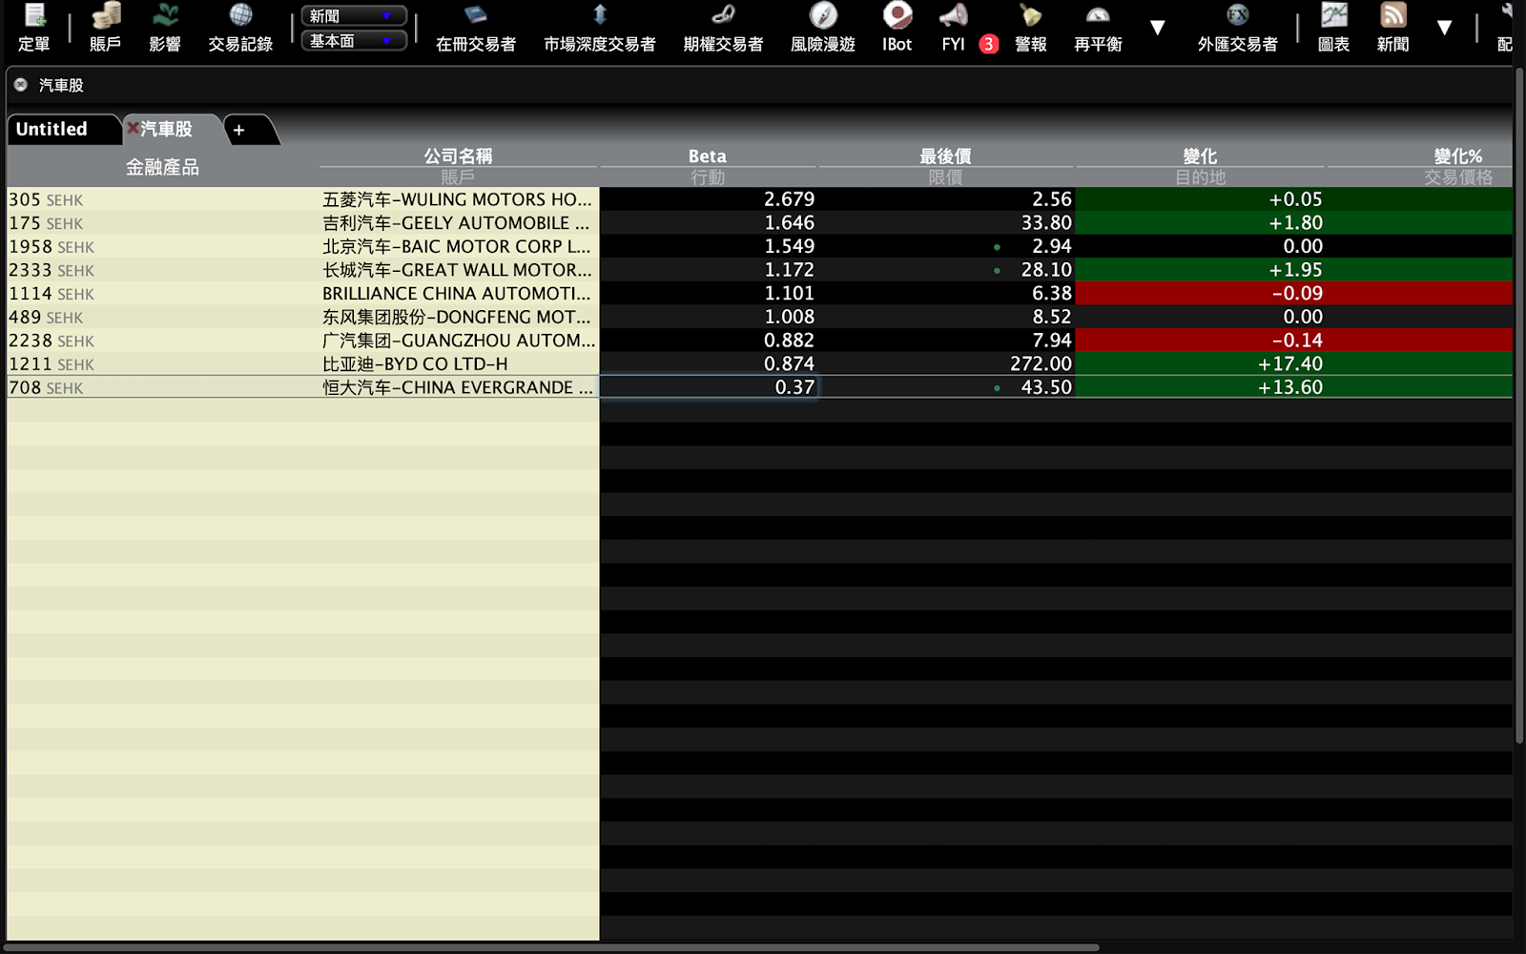1526x954 pixels.
Task: Open the 再平衡 rebalance tool
Action: tap(1098, 27)
